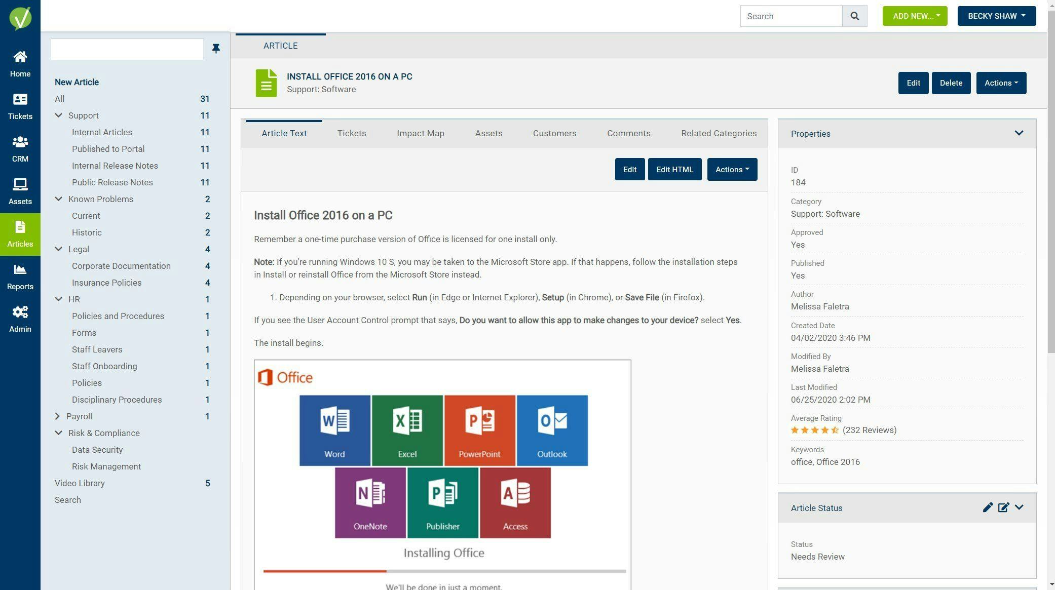Click the category filter input field
1055x590 pixels.
pos(127,49)
